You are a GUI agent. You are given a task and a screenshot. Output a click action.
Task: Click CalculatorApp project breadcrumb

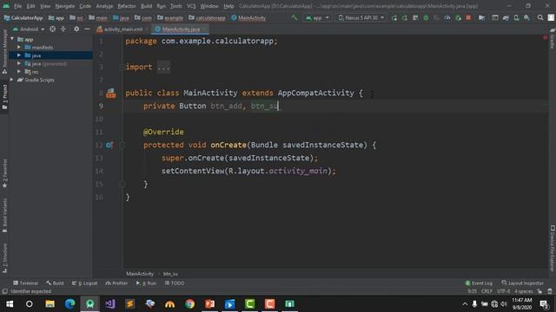(23, 17)
